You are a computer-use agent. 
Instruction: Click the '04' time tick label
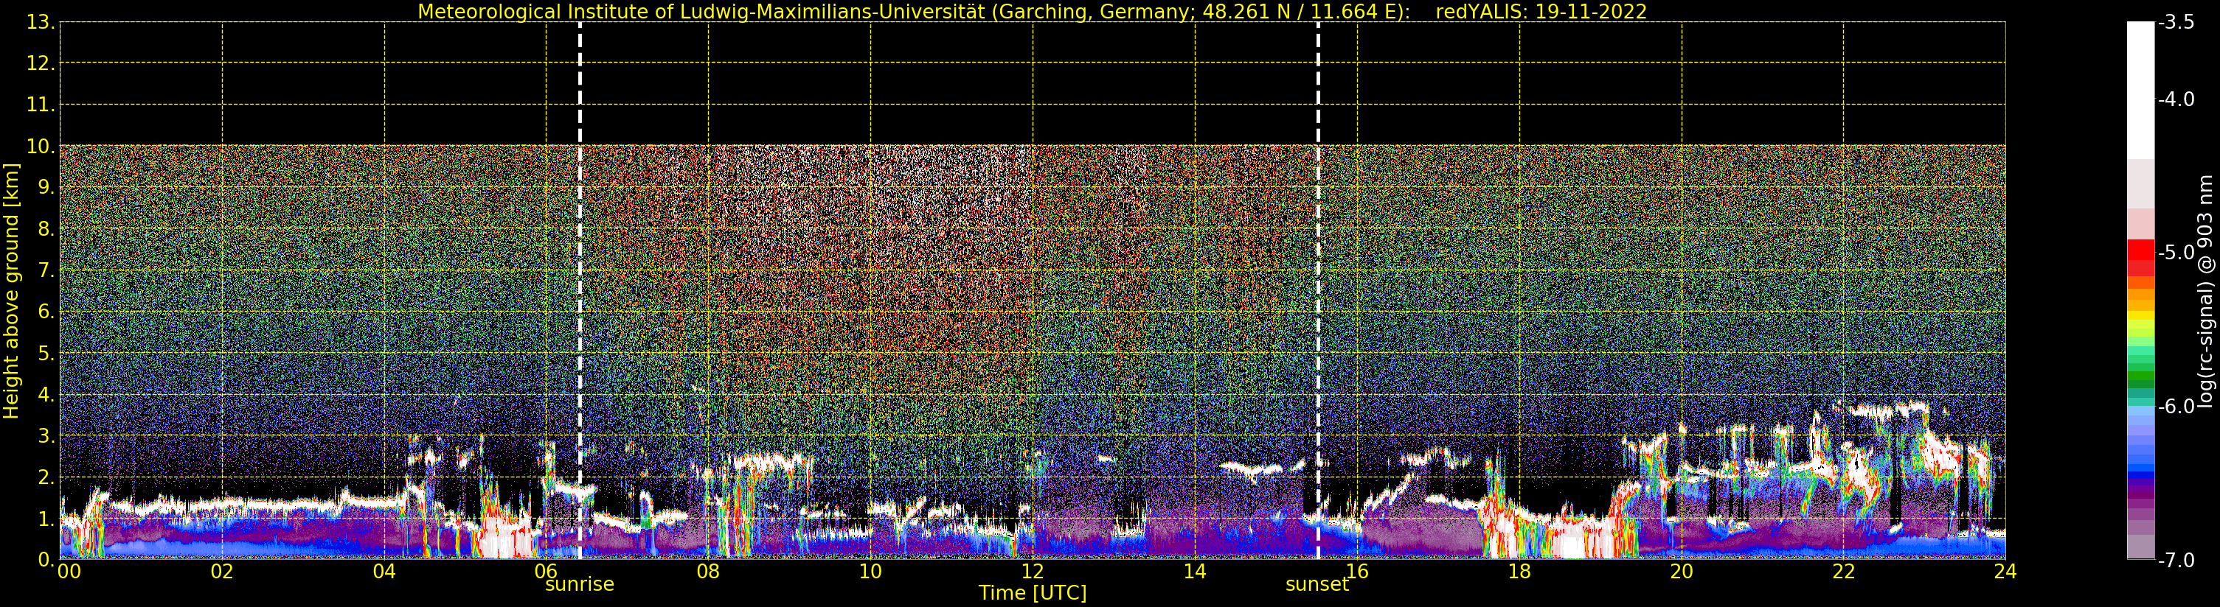coord(384,571)
